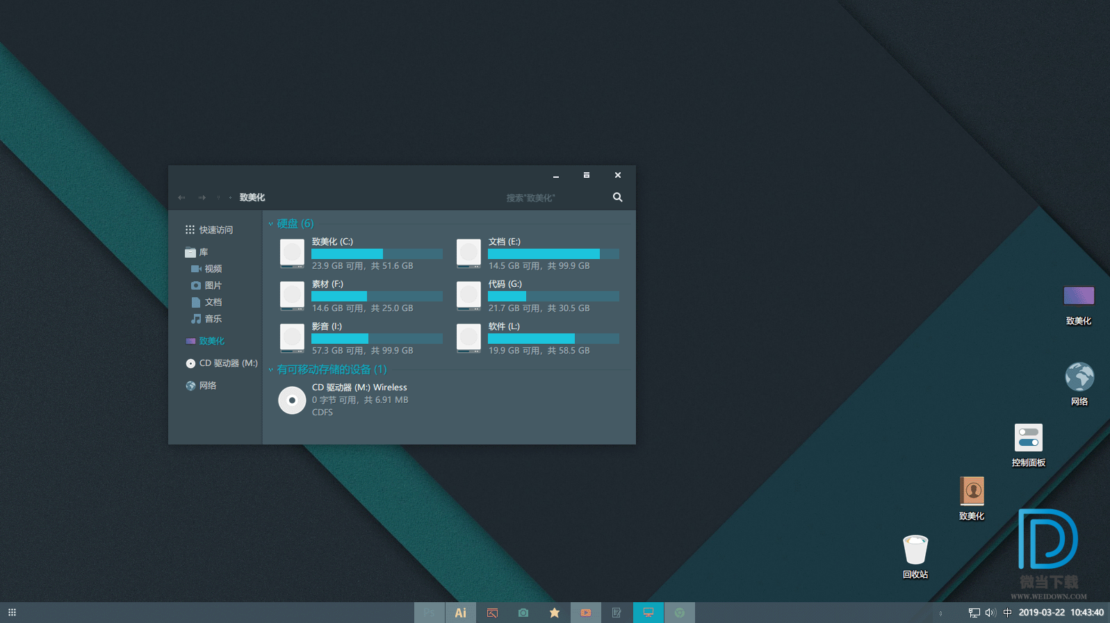Go back using the navigation back arrow
Image resolution: width=1110 pixels, height=623 pixels.
(x=181, y=198)
